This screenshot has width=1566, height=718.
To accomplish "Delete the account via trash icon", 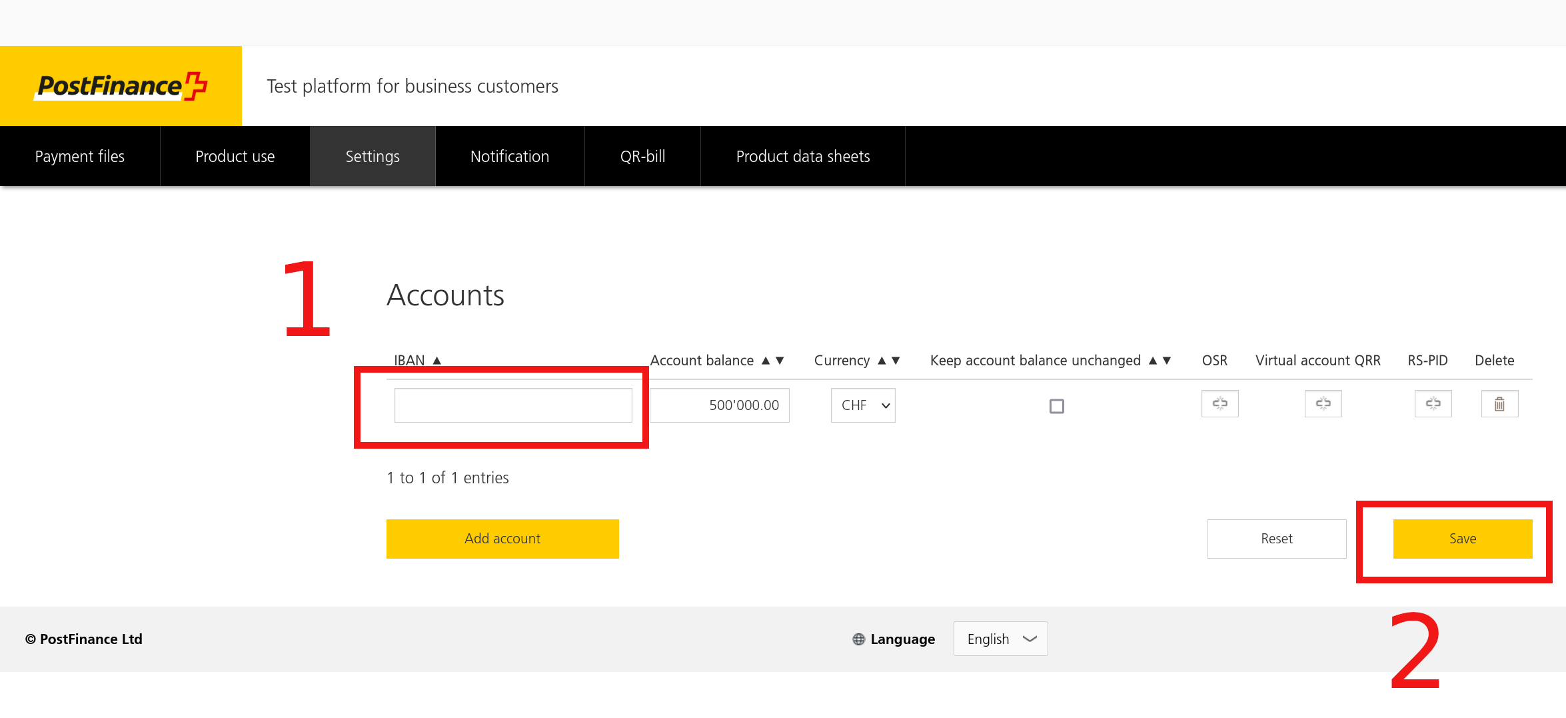I will point(1499,404).
